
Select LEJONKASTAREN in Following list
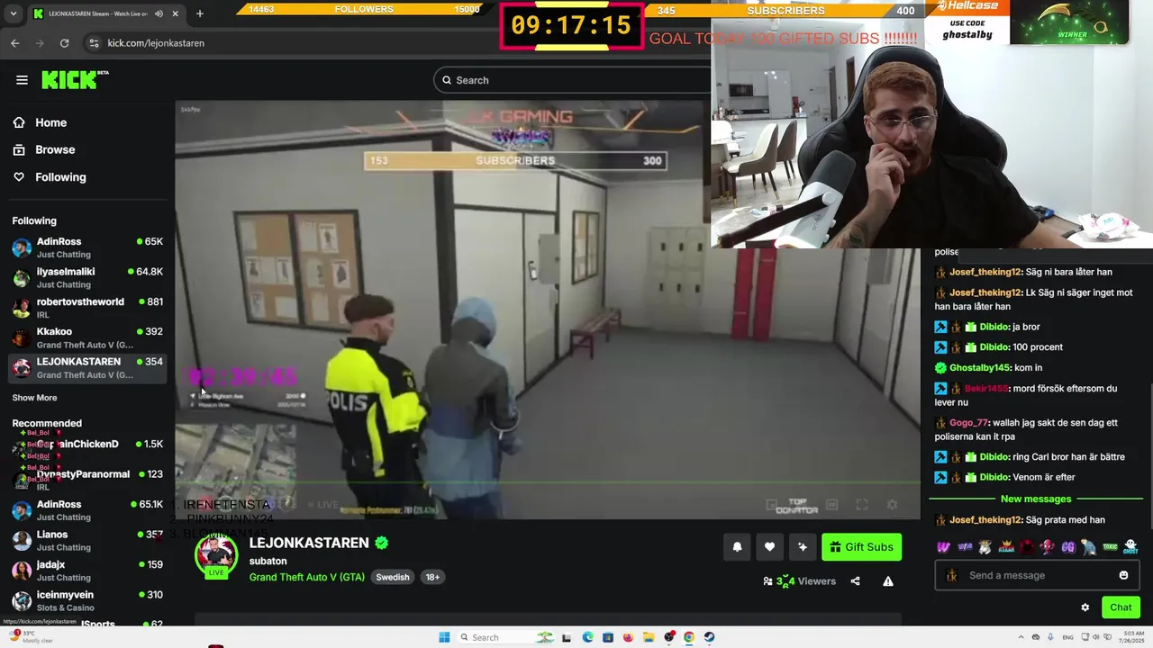pyautogui.click(x=87, y=367)
